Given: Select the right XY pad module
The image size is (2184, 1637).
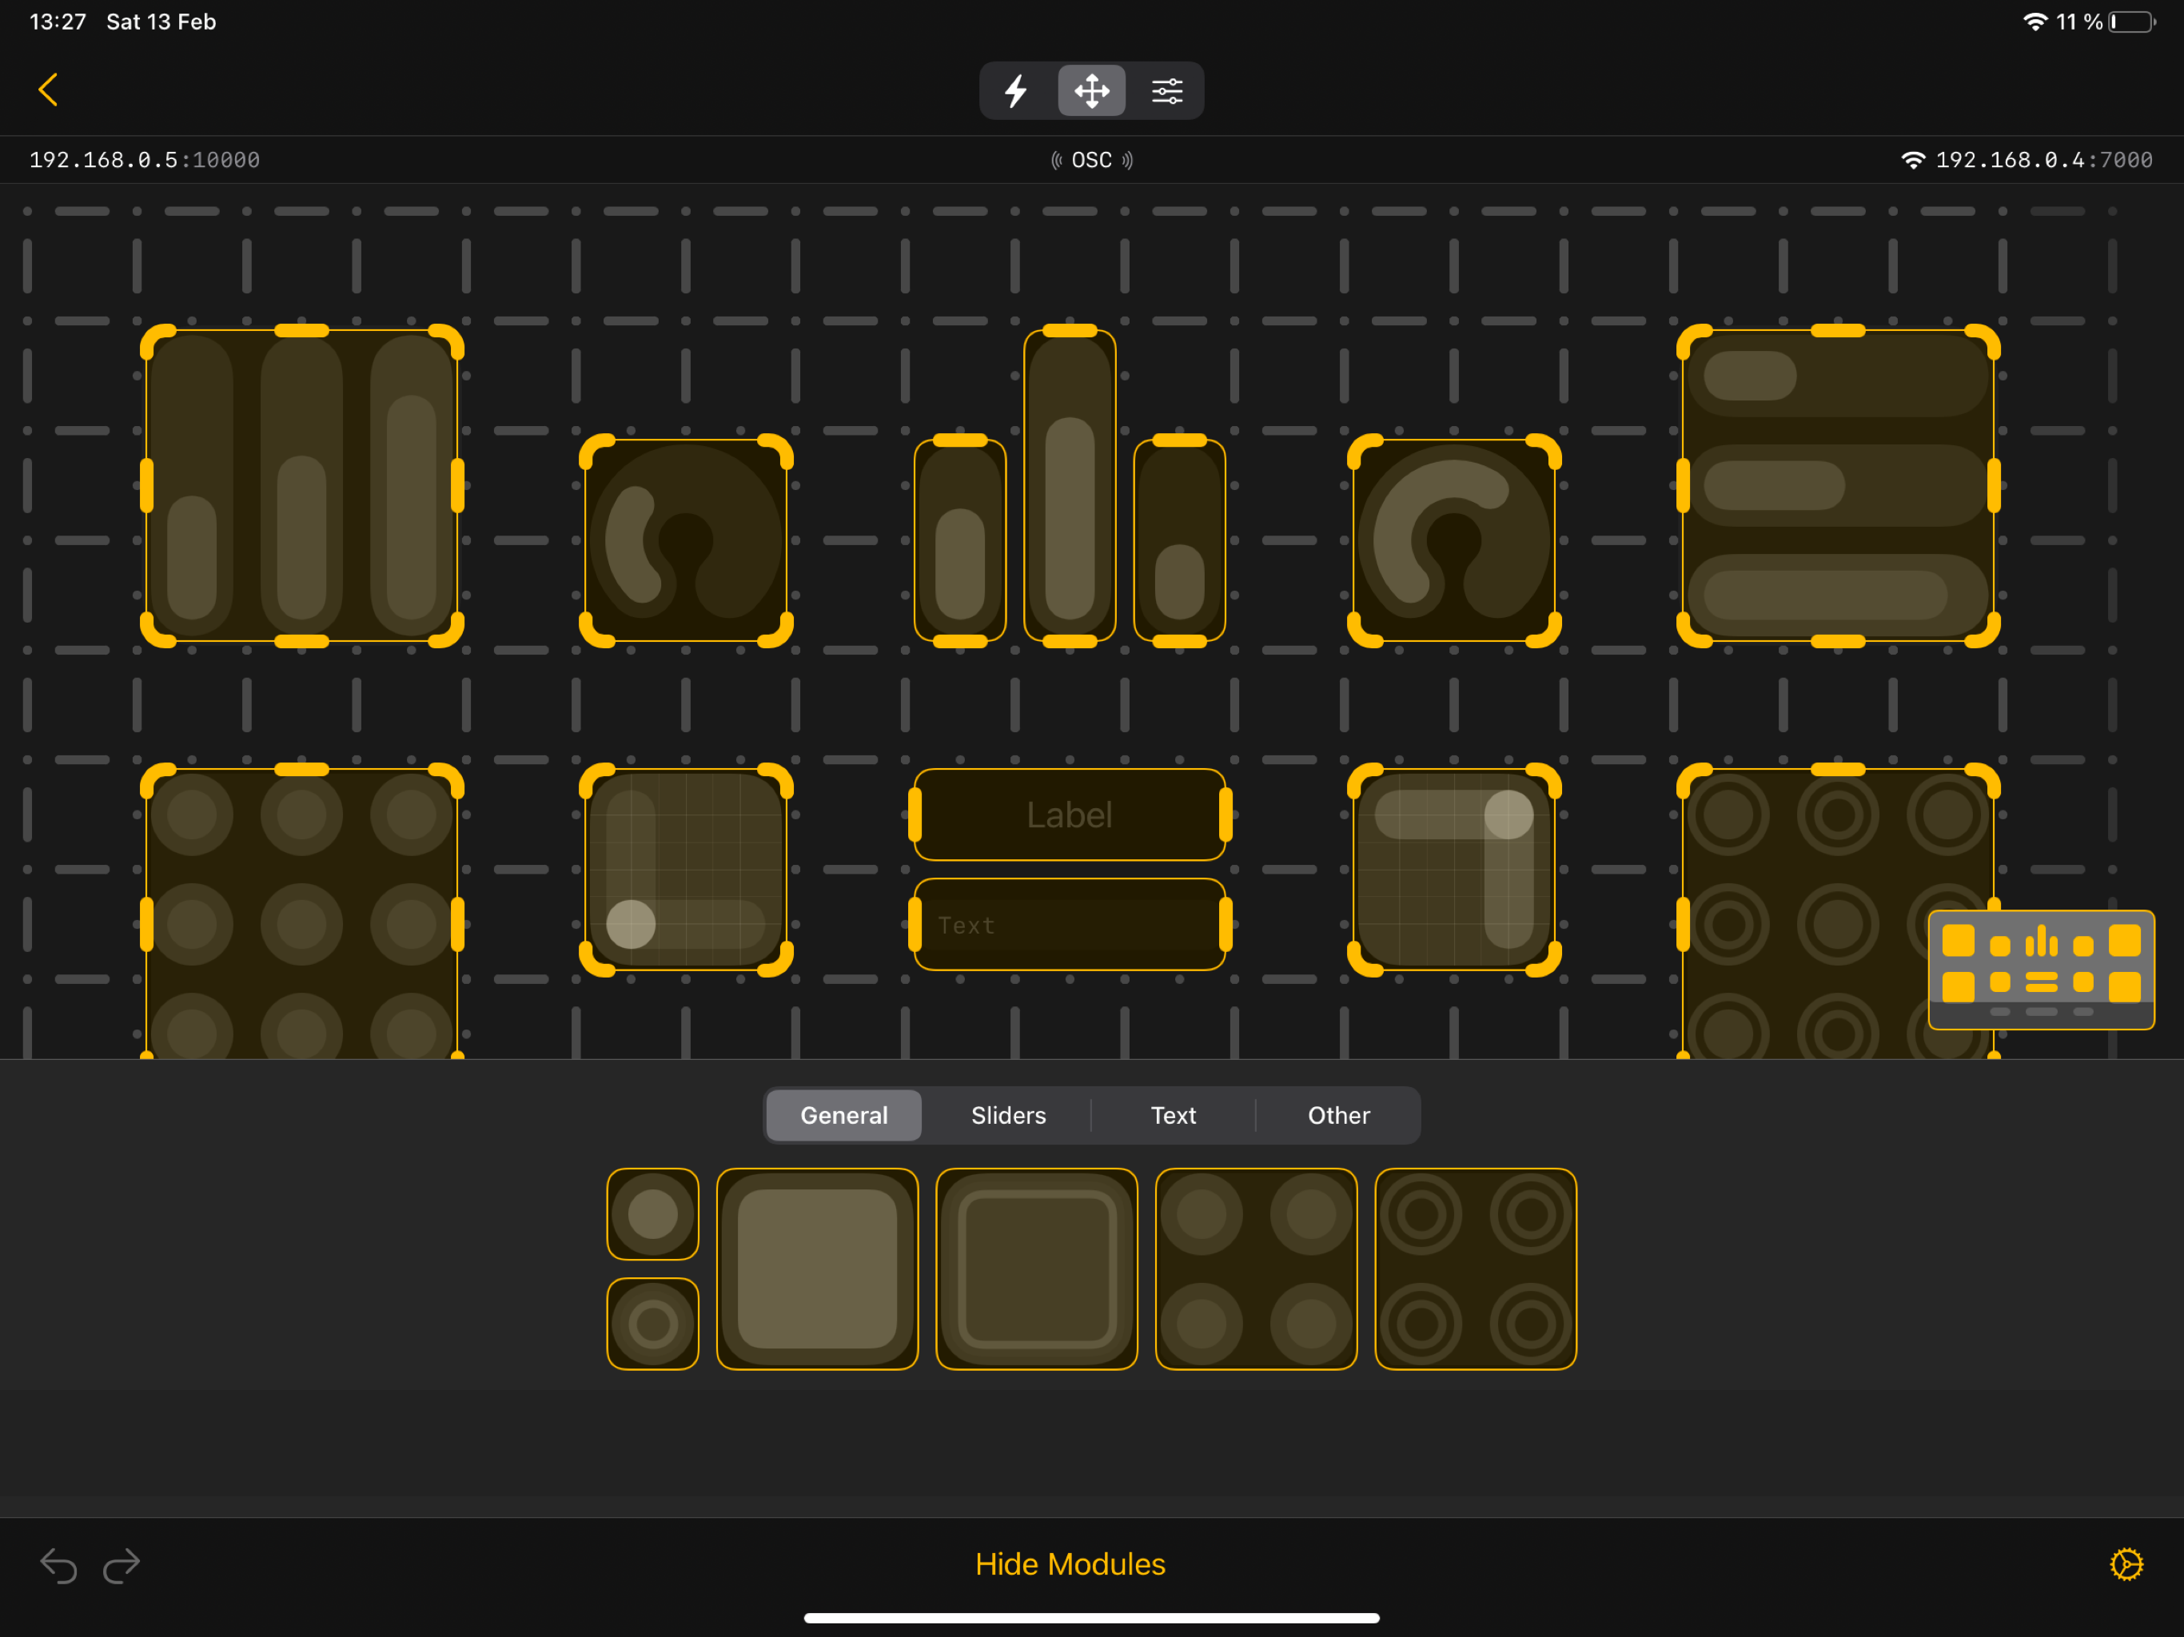Looking at the screenshot, I should coord(1454,870).
